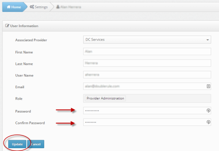Click the key icon in Confirm Password field

click(x=208, y=122)
